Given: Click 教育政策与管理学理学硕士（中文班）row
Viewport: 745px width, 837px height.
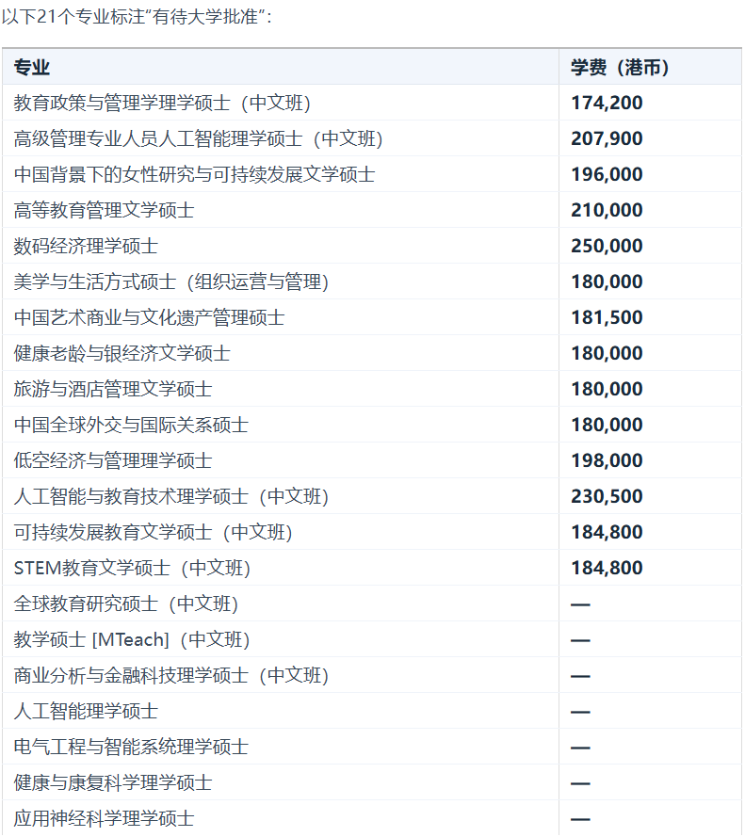Looking at the screenshot, I should pyautogui.click(x=372, y=103).
